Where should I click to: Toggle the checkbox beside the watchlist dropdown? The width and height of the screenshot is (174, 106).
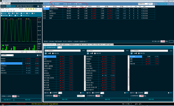tap(38, 55)
